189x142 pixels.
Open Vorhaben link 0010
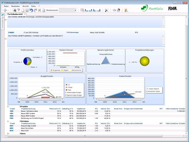pyautogui.click(x=12, y=131)
